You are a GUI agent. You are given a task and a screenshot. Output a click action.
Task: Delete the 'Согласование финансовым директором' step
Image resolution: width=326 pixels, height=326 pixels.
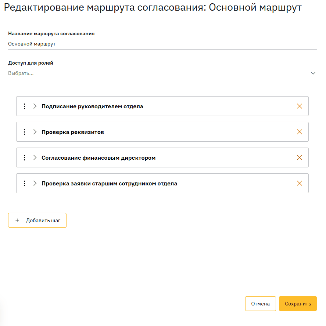[x=299, y=158]
